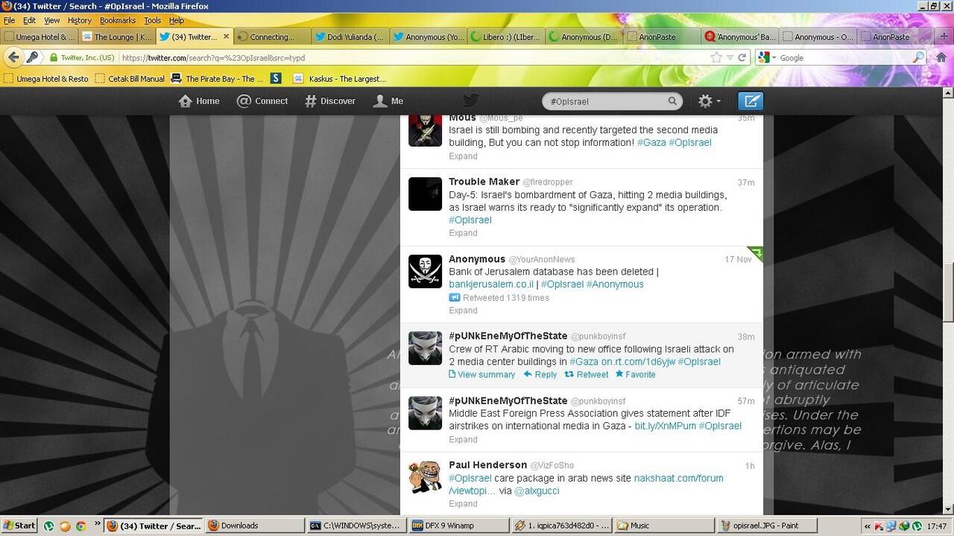Open the Edit menu
This screenshot has width=954, height=536.
click(29, 20)
